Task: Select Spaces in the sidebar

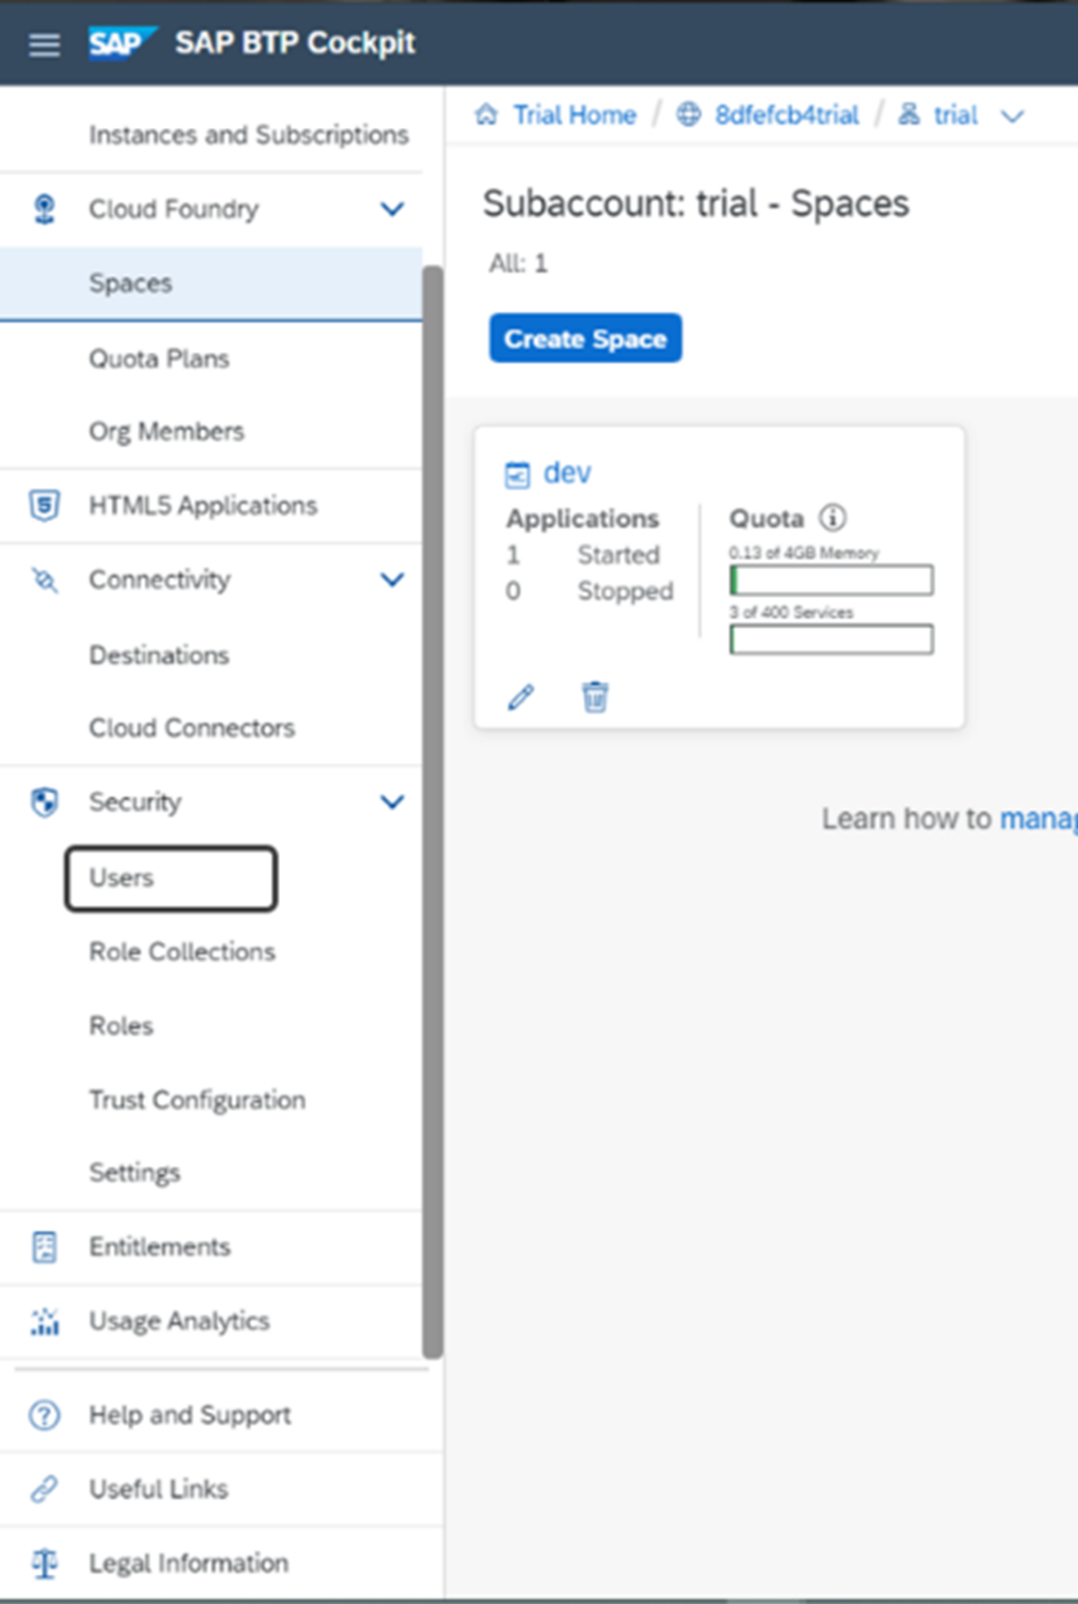Action: click(x=211, y=284)
